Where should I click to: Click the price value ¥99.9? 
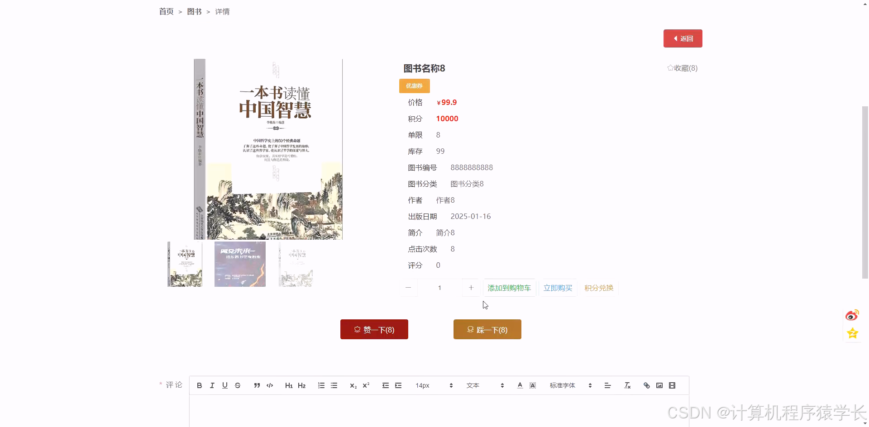point(447,103)
